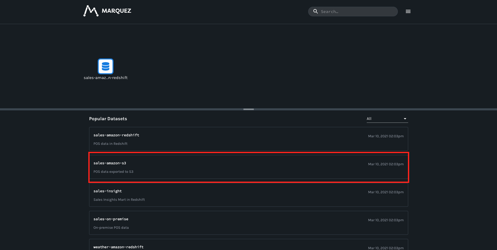Select the sales-insight dataset
This screenshot has height=250, width=497.
pyautogui.click(x=108, y=191)
